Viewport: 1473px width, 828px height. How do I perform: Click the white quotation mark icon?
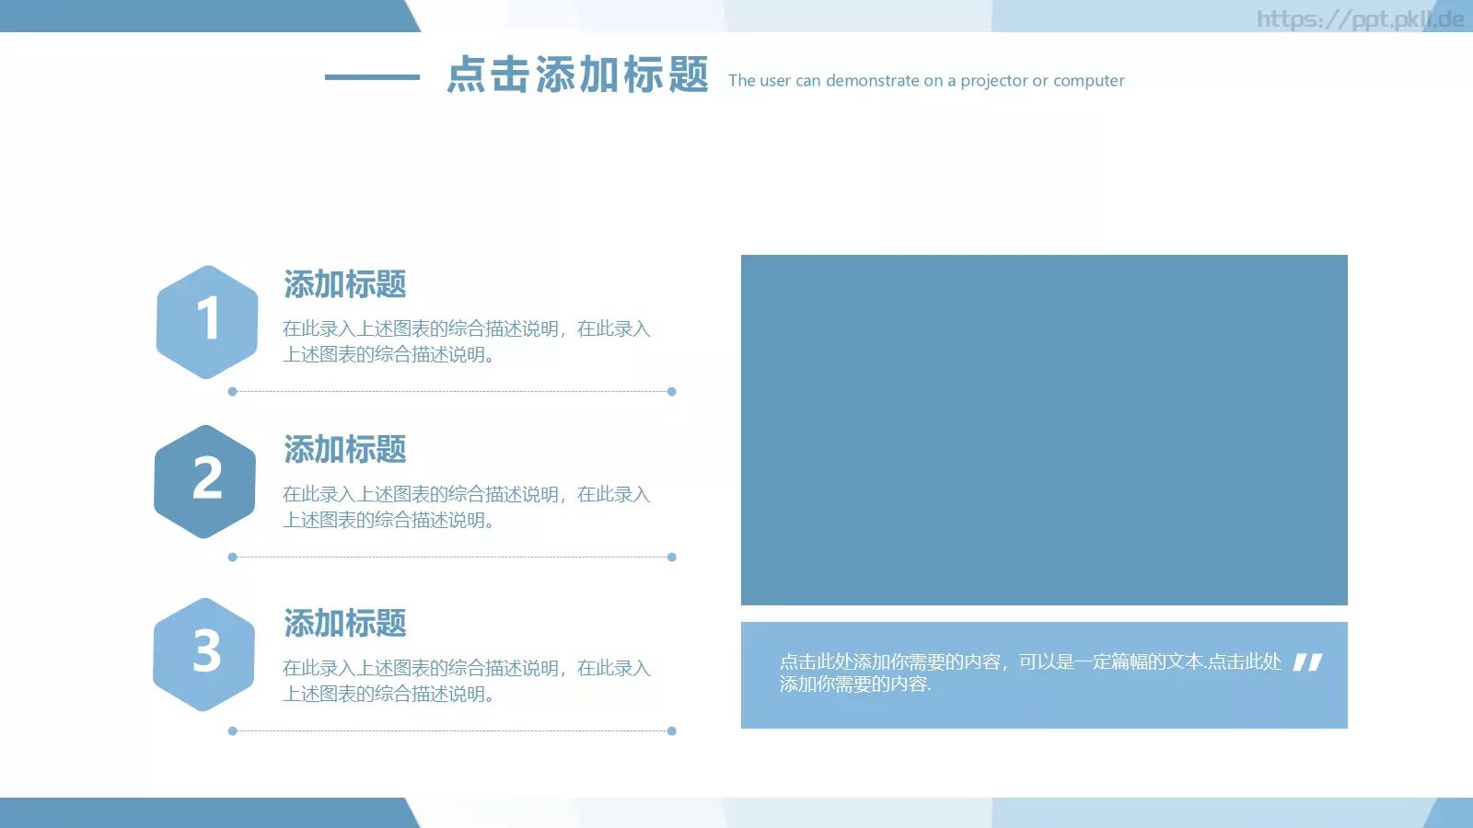[x=1307, y=661]
